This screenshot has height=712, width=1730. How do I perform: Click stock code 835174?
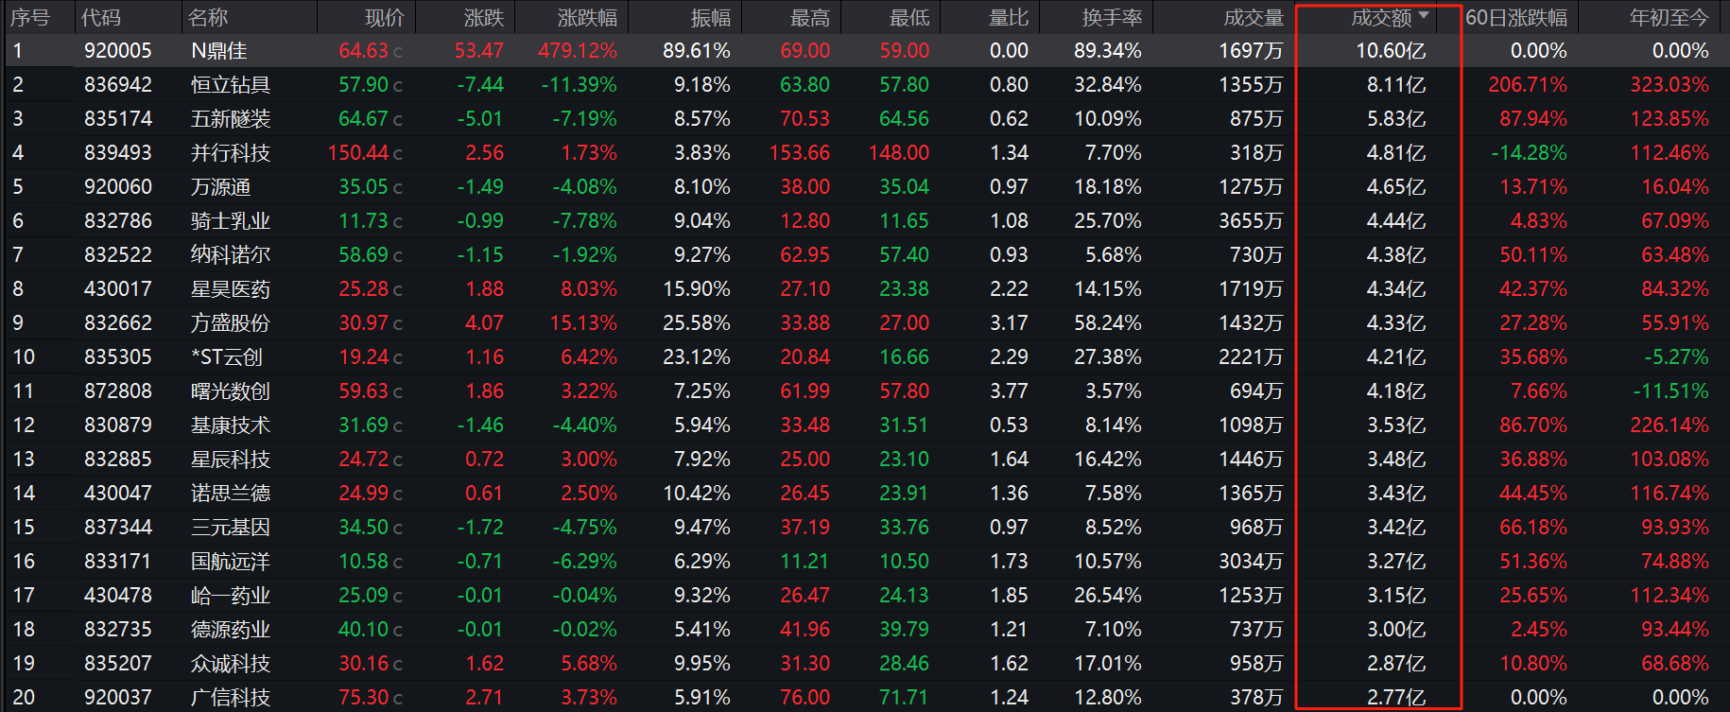point(118,119)
